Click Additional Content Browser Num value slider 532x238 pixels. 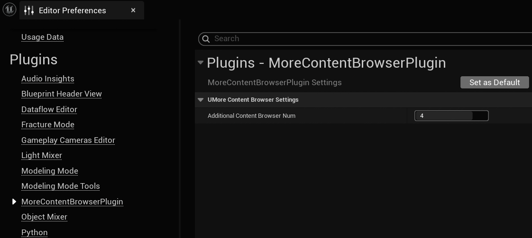pyautogui.click(x=451, y=116)
